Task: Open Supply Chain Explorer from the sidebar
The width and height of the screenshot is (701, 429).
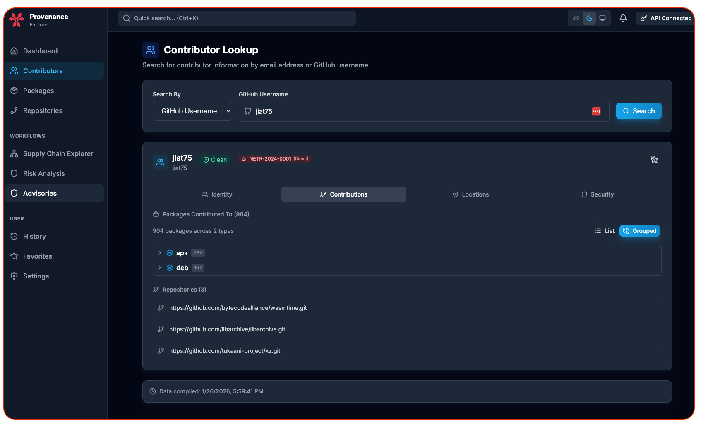Action: (x=58, y=153)
